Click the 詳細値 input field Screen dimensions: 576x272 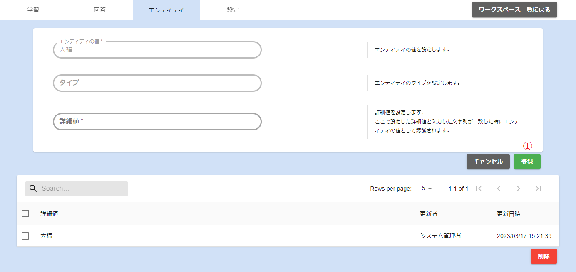(x=157, y=122)
